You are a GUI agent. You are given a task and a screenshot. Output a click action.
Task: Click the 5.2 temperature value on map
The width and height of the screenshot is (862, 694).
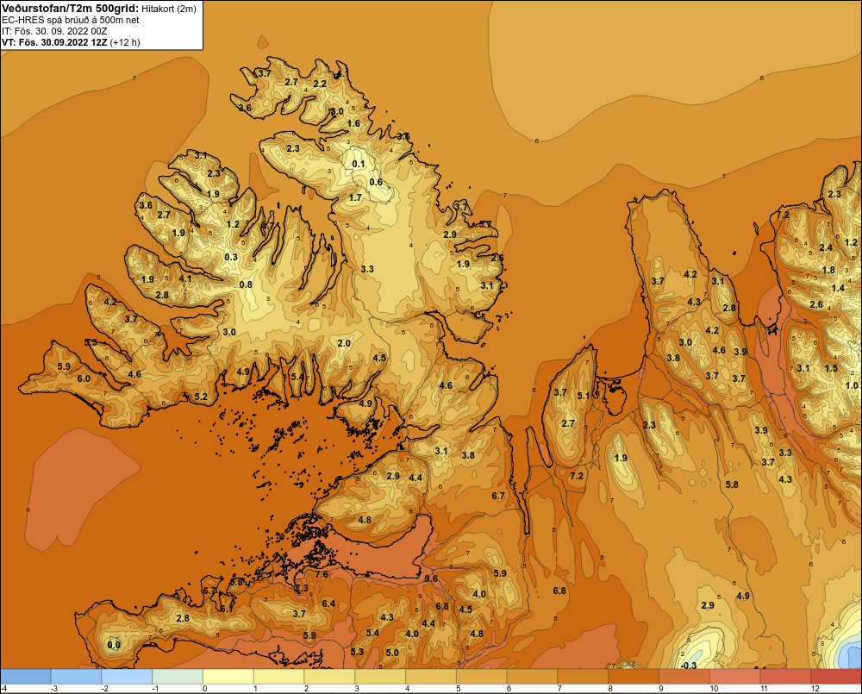click(x=201, y=397)
